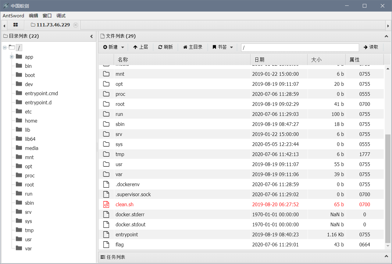
Task: Open the 书签 dropdown arrow
Action: (231, 47)
